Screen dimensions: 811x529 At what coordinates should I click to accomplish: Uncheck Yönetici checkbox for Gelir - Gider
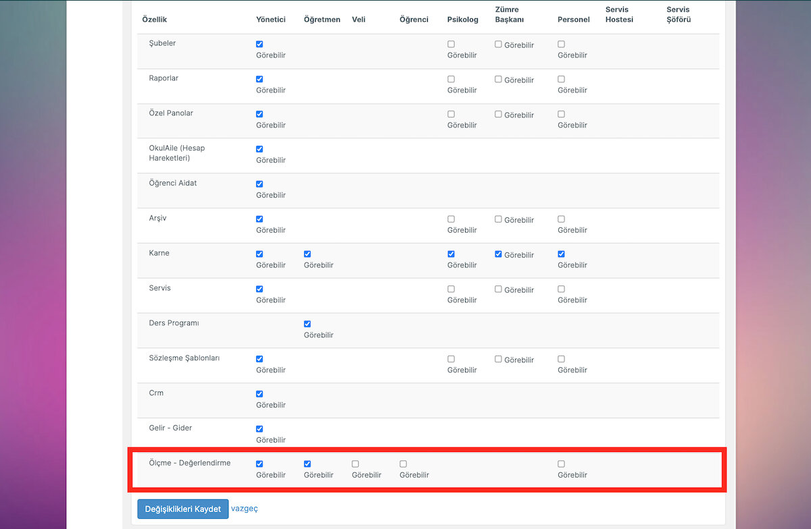coord(260,429)
